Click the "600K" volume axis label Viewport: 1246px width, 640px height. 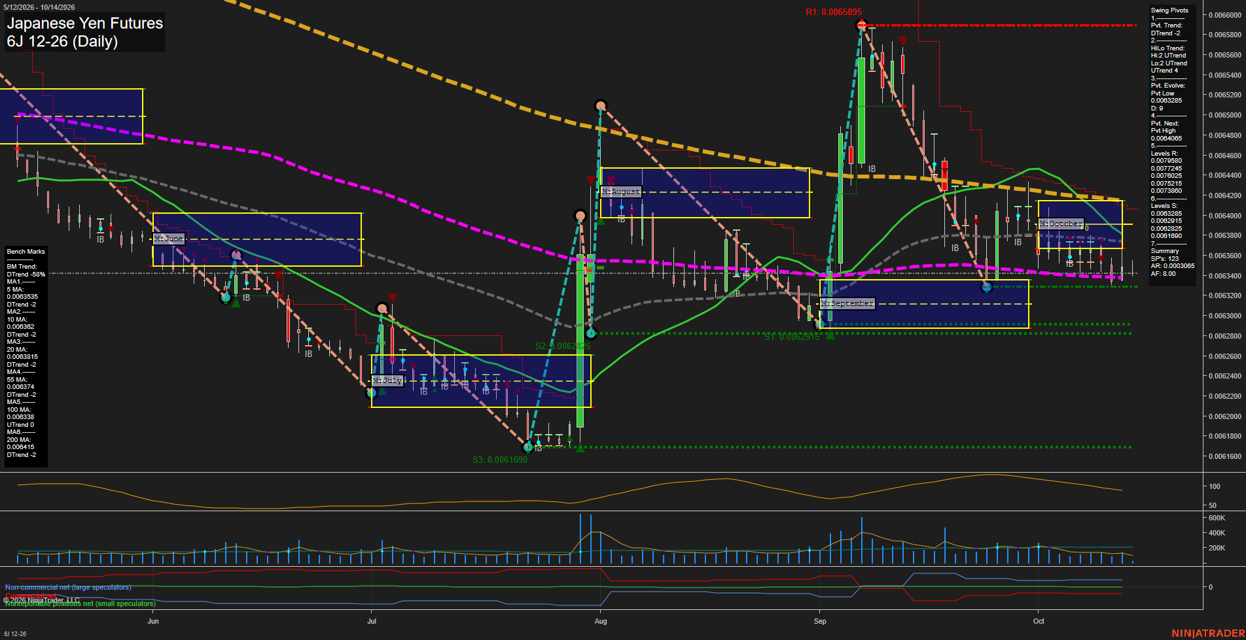coord(1217,518)
